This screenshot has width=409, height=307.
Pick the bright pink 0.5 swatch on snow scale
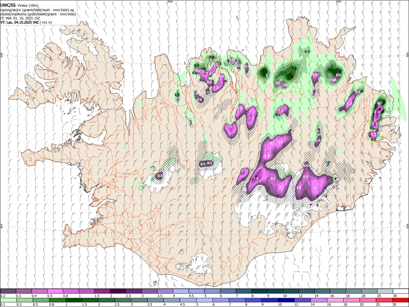[55, 291]
